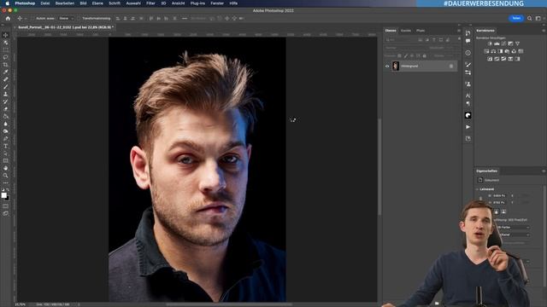Toggle the Autom. ausw. checkbox
This screenshot has height=307, width=547.
(32, 19)
